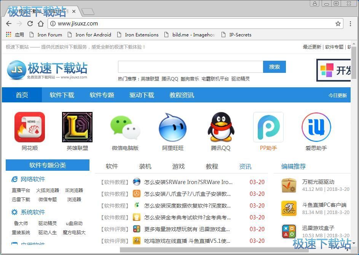Toggle the bookmark star in address bar
The width and height of the screenshot is (359, 255).
point(338,24)
